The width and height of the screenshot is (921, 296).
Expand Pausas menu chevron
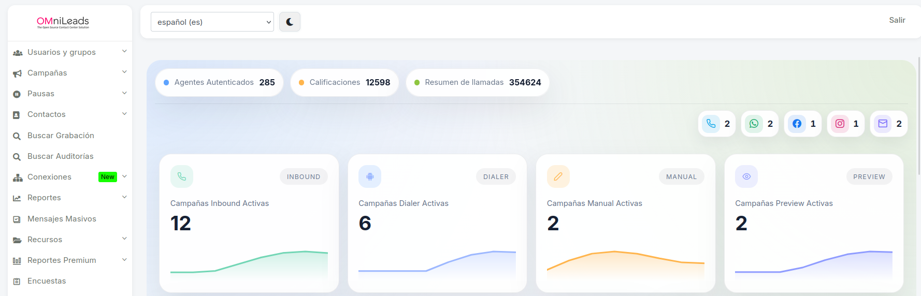(x=124, y=93)
